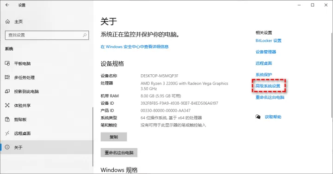Viewport: 333px width, 174px height.
Task: Open BitLocker 设置 link
Action: pos(268,41)
